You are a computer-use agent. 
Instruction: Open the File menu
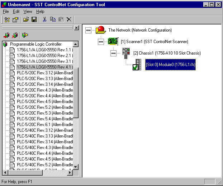(x=6, y=11)
